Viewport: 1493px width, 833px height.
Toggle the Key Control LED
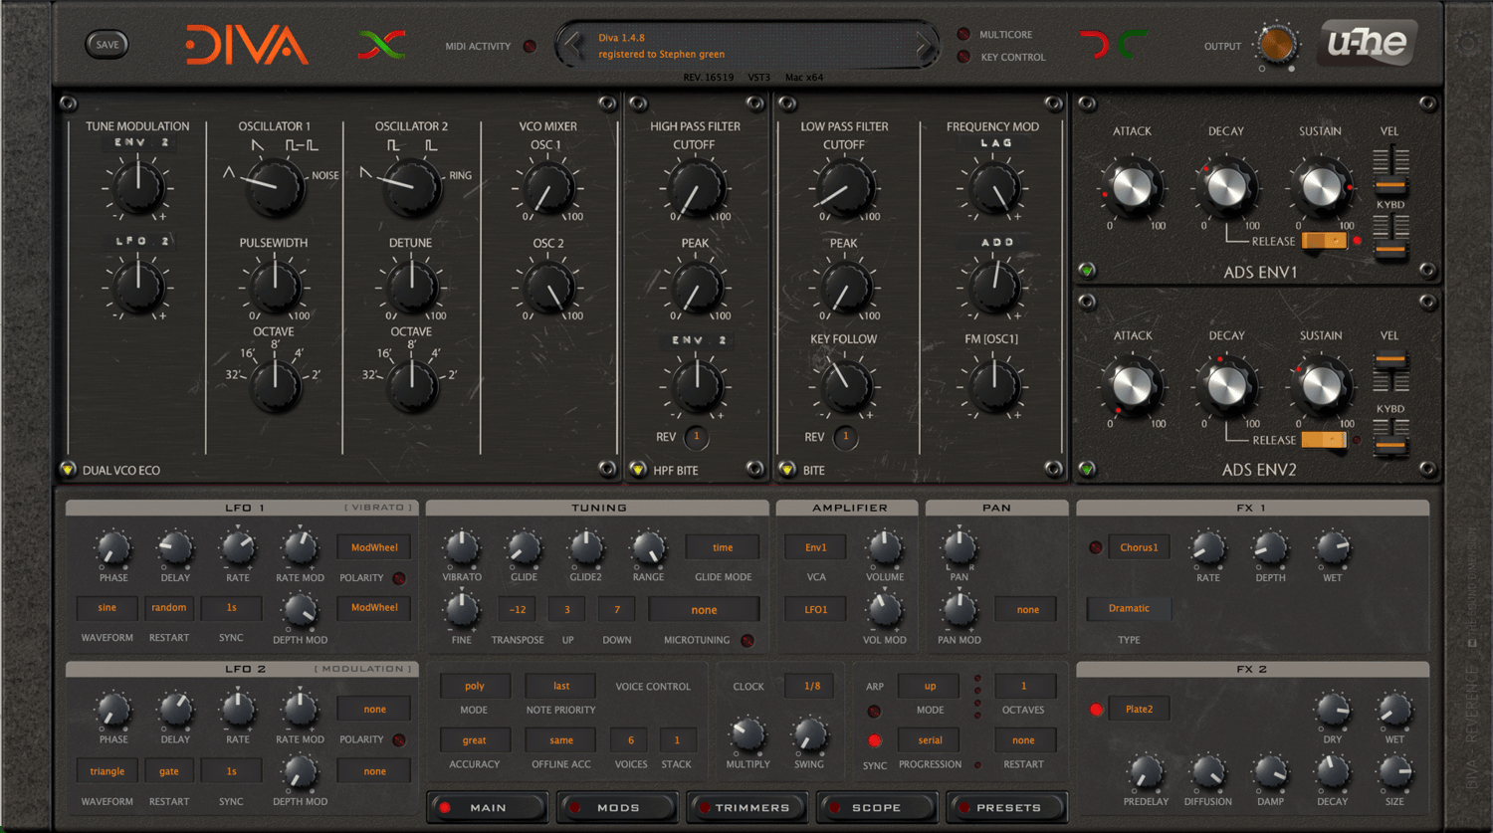coord(963,57)
